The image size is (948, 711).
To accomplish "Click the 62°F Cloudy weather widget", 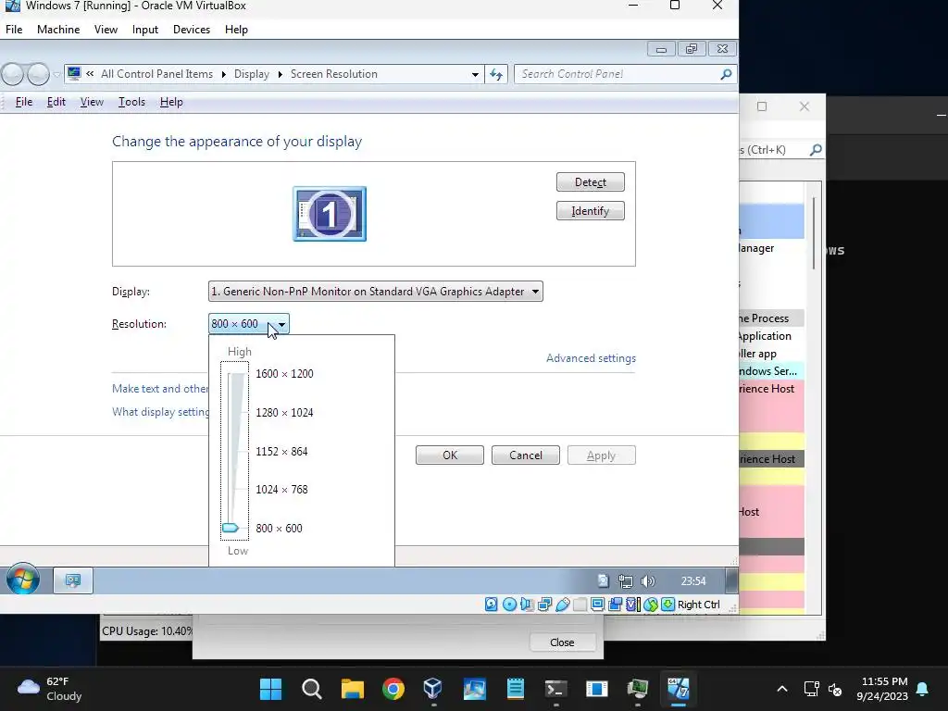I will [49, 689].
